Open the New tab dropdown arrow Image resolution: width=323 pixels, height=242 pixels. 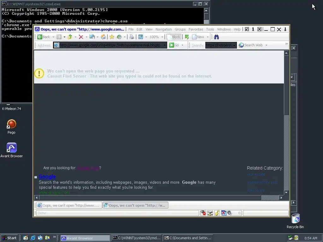point(208,37)
